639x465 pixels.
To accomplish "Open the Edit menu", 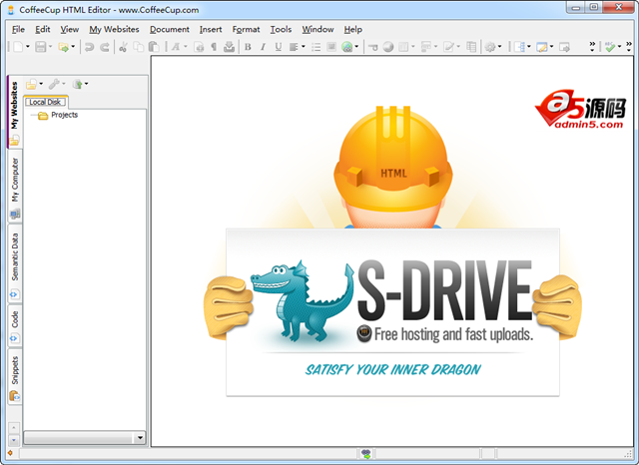I will [x=42, y=29].
